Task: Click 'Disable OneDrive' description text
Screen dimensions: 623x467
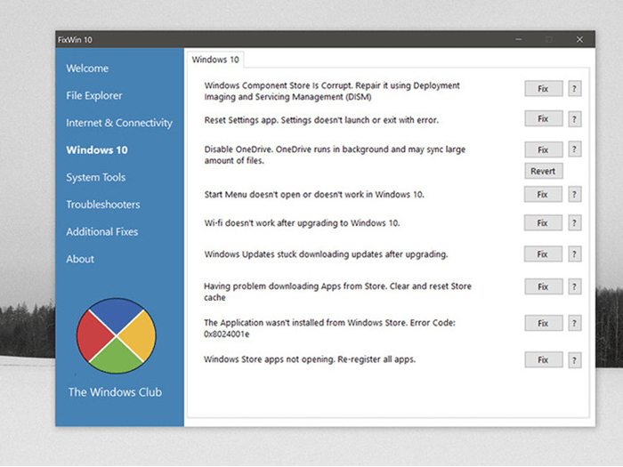Action: (335, 155)
